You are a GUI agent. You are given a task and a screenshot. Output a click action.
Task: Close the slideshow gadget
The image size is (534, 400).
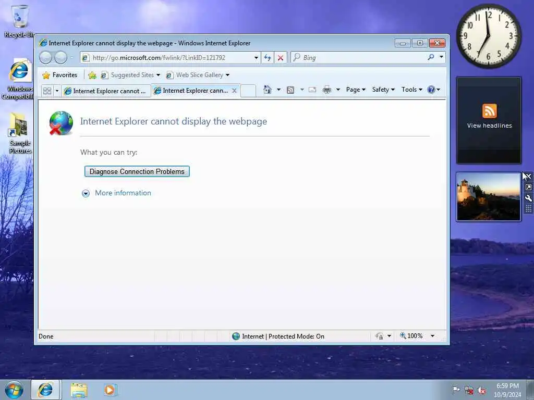[x=528, y=177]
